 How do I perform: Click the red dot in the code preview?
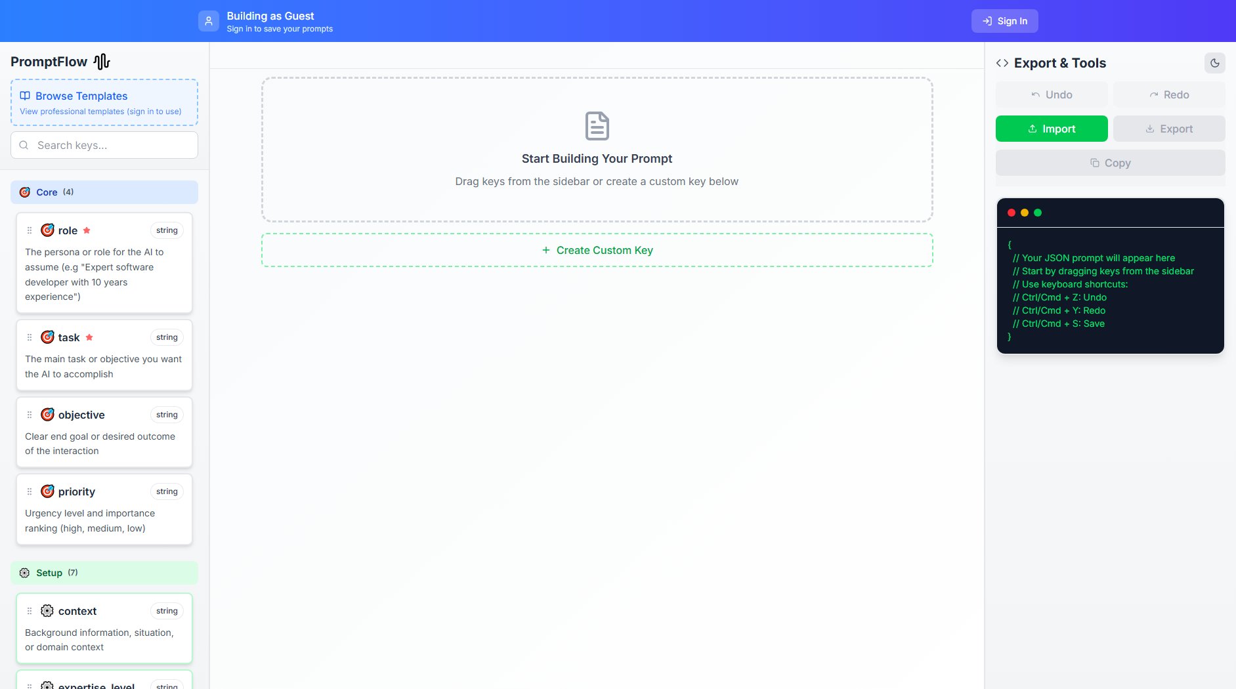tap(1012, 213)
